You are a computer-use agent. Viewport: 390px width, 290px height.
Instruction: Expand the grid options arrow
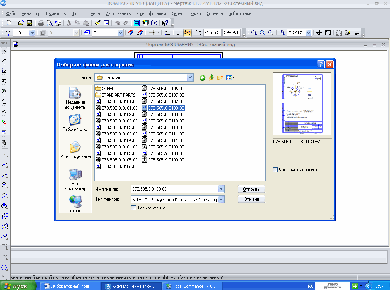158,33
